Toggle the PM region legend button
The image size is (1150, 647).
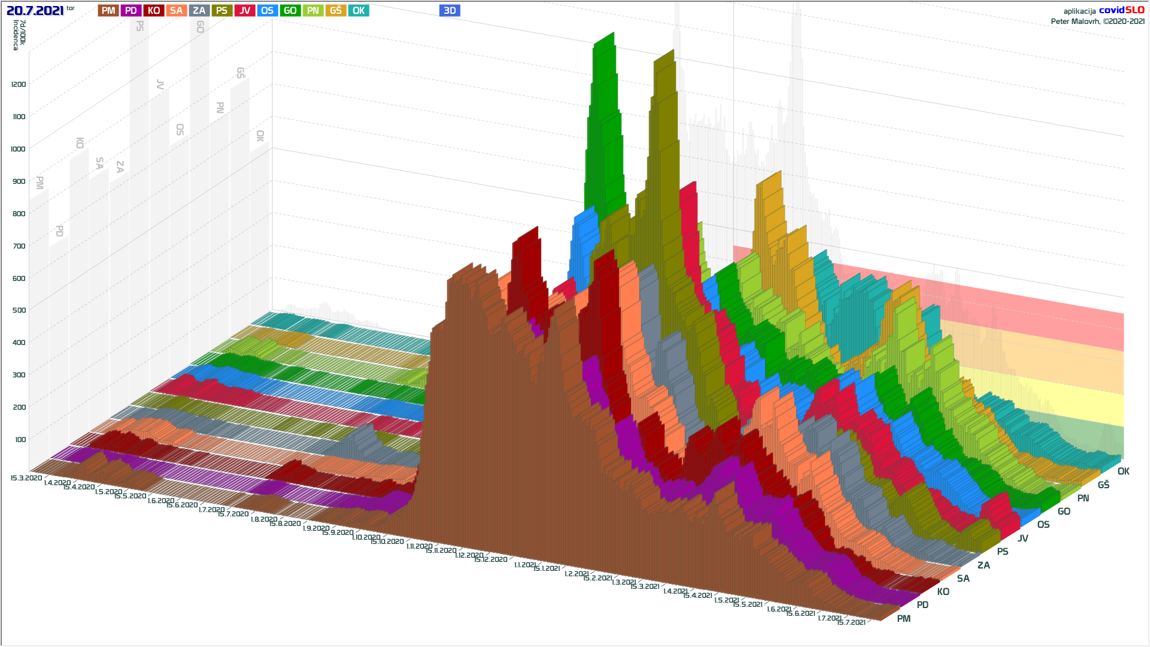(x=108, y=11)
